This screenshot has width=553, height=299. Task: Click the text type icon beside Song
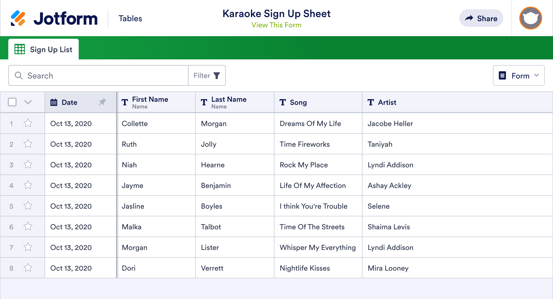(x=283, y=103)
